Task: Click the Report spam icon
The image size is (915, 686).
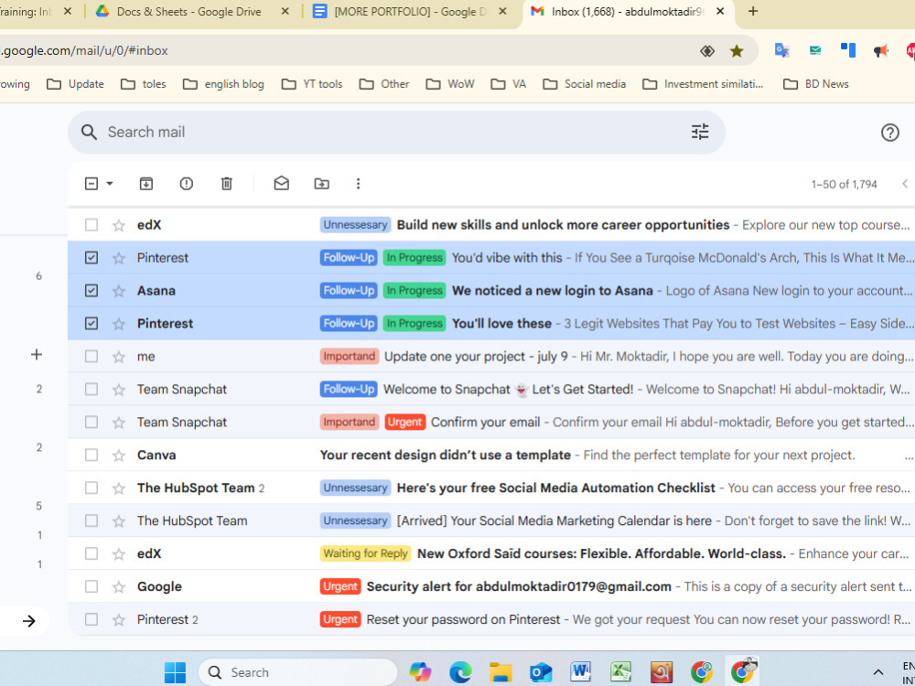Action: click(186, 184)
